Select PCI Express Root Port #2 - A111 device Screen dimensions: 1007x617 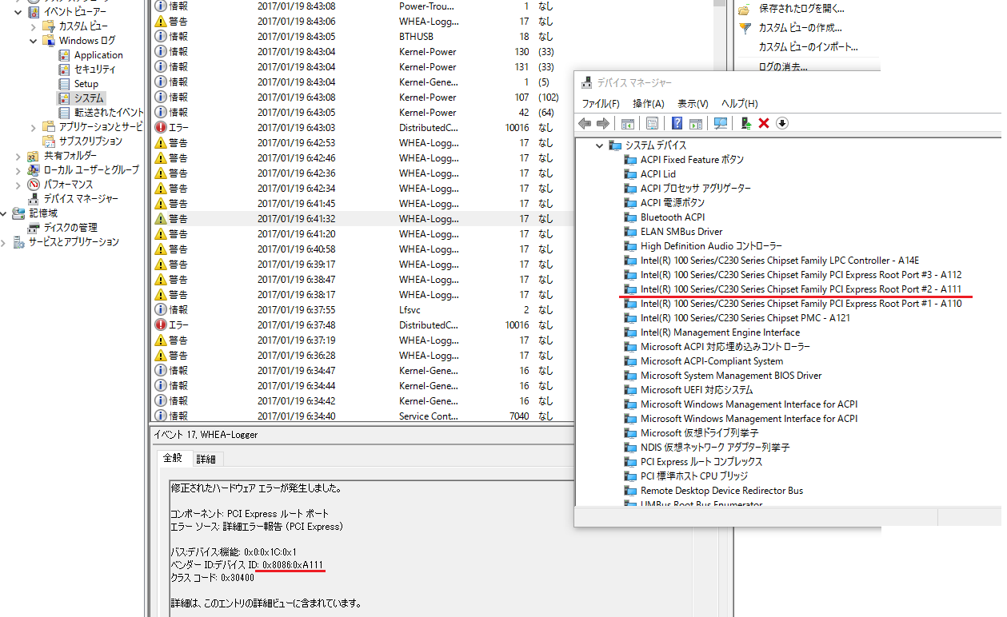click(801, 289)
